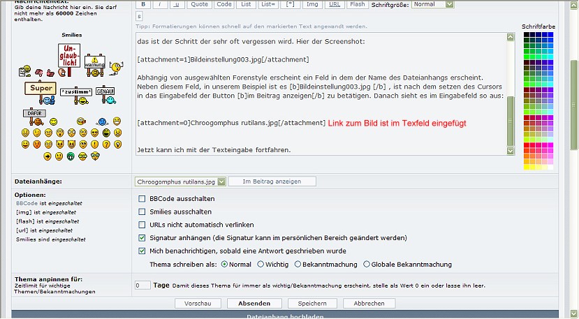Viewport: 579px width, 319px height.
Task: Uncheck 'Signatur anhängen' checkbox
Action: point(142,238)
